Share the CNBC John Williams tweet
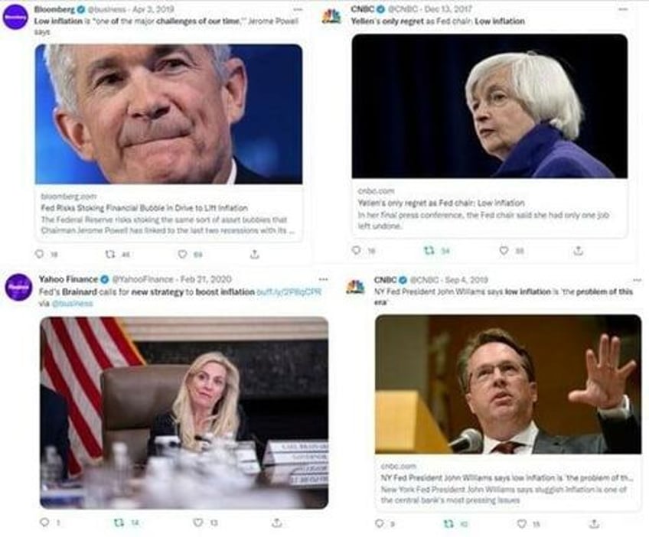 pos(595,523)
